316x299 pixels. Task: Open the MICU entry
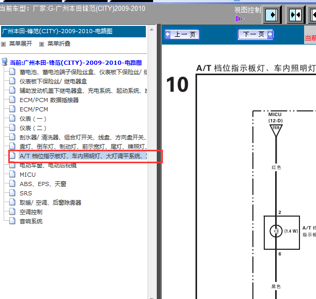[x=27, y=175]
